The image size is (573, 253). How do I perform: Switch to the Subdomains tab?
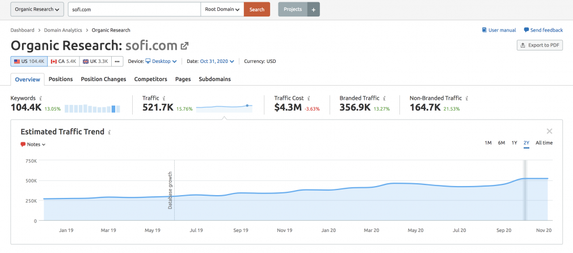point(215,79)
